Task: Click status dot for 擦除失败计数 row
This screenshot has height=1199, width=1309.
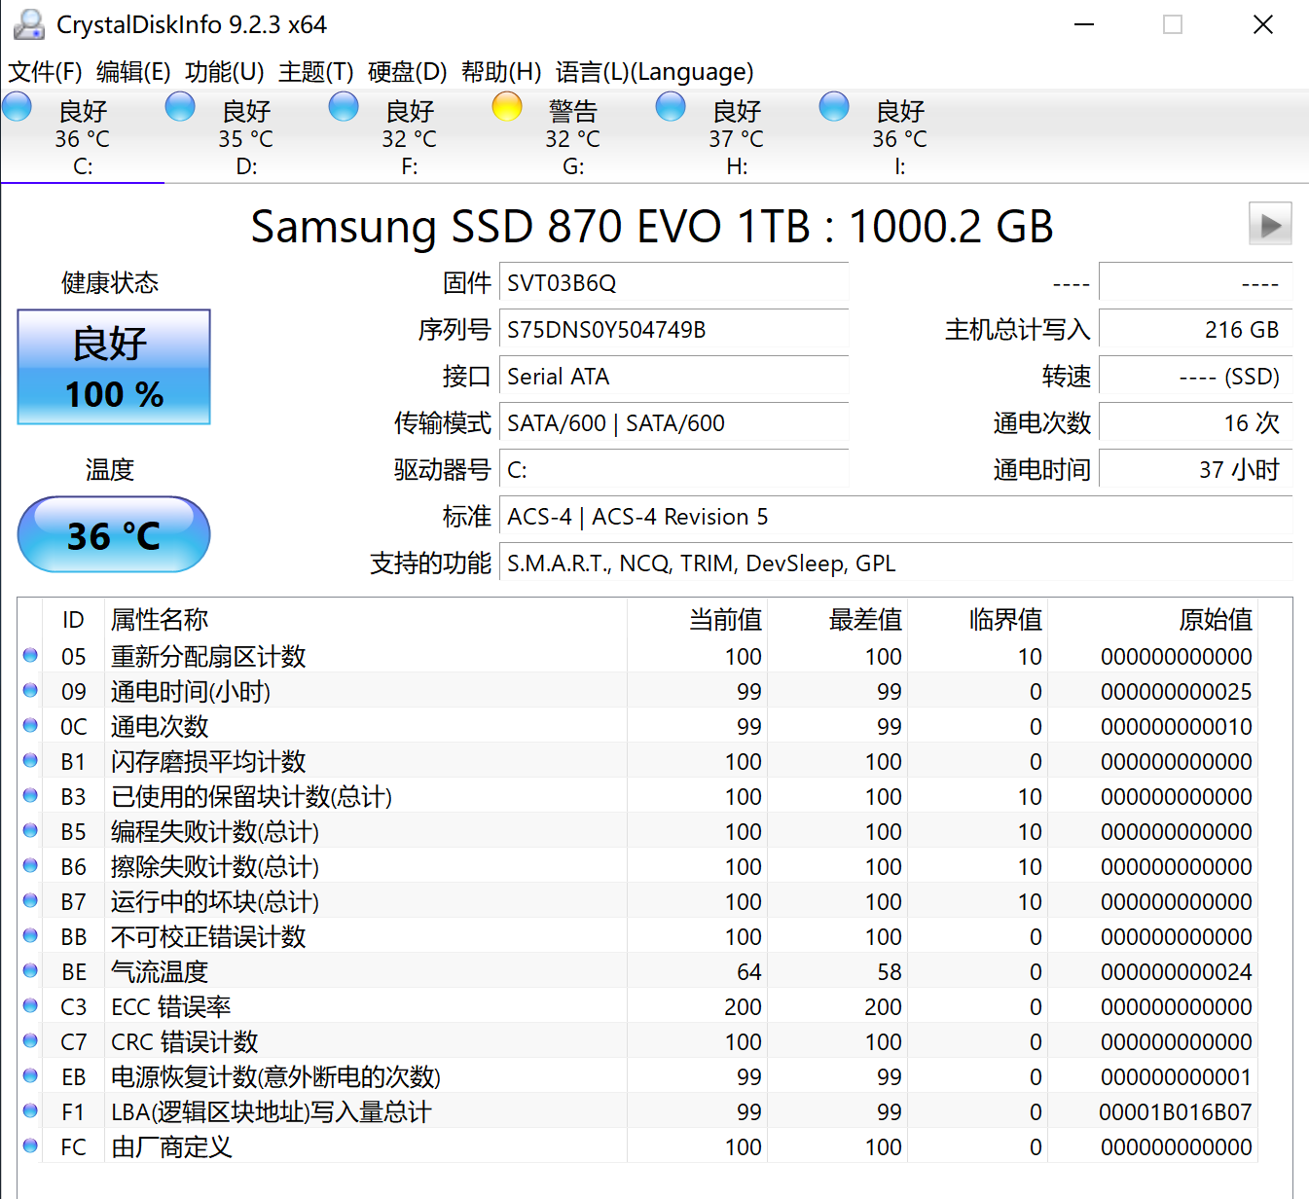Action: [30, 866]
